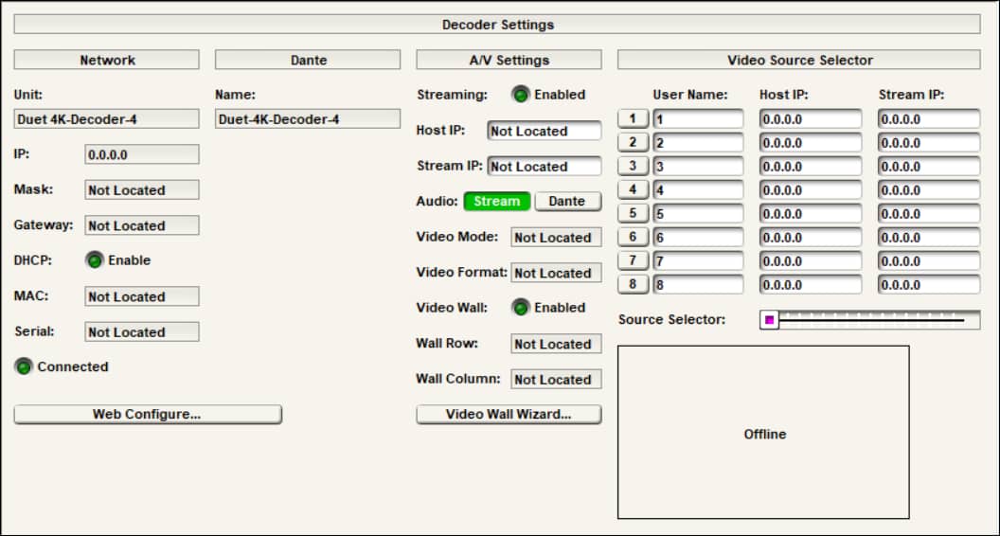Toggle the Video Wall Enabled LED
The height and width of the screenshot is (536, 1000).
[521, 308]
